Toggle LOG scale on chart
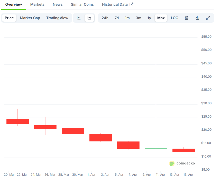The width and height of the screenshot is (221, 181). point(174,18)
